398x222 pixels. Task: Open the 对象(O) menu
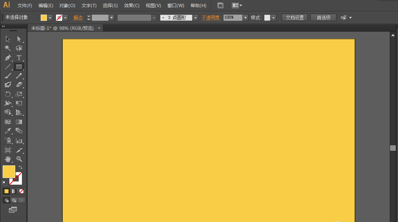point(67,6)
